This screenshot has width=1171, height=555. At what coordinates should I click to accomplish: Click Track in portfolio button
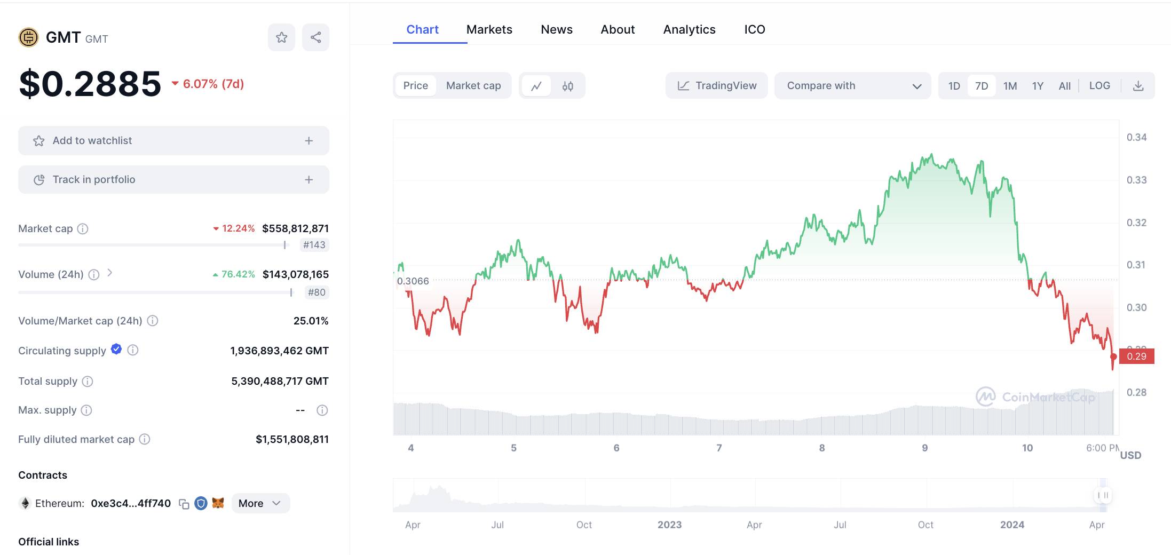[173, 180]
